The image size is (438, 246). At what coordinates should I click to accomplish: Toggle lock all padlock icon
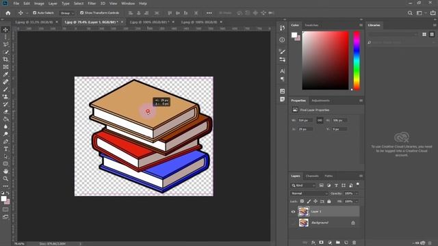tap(328, 201)
